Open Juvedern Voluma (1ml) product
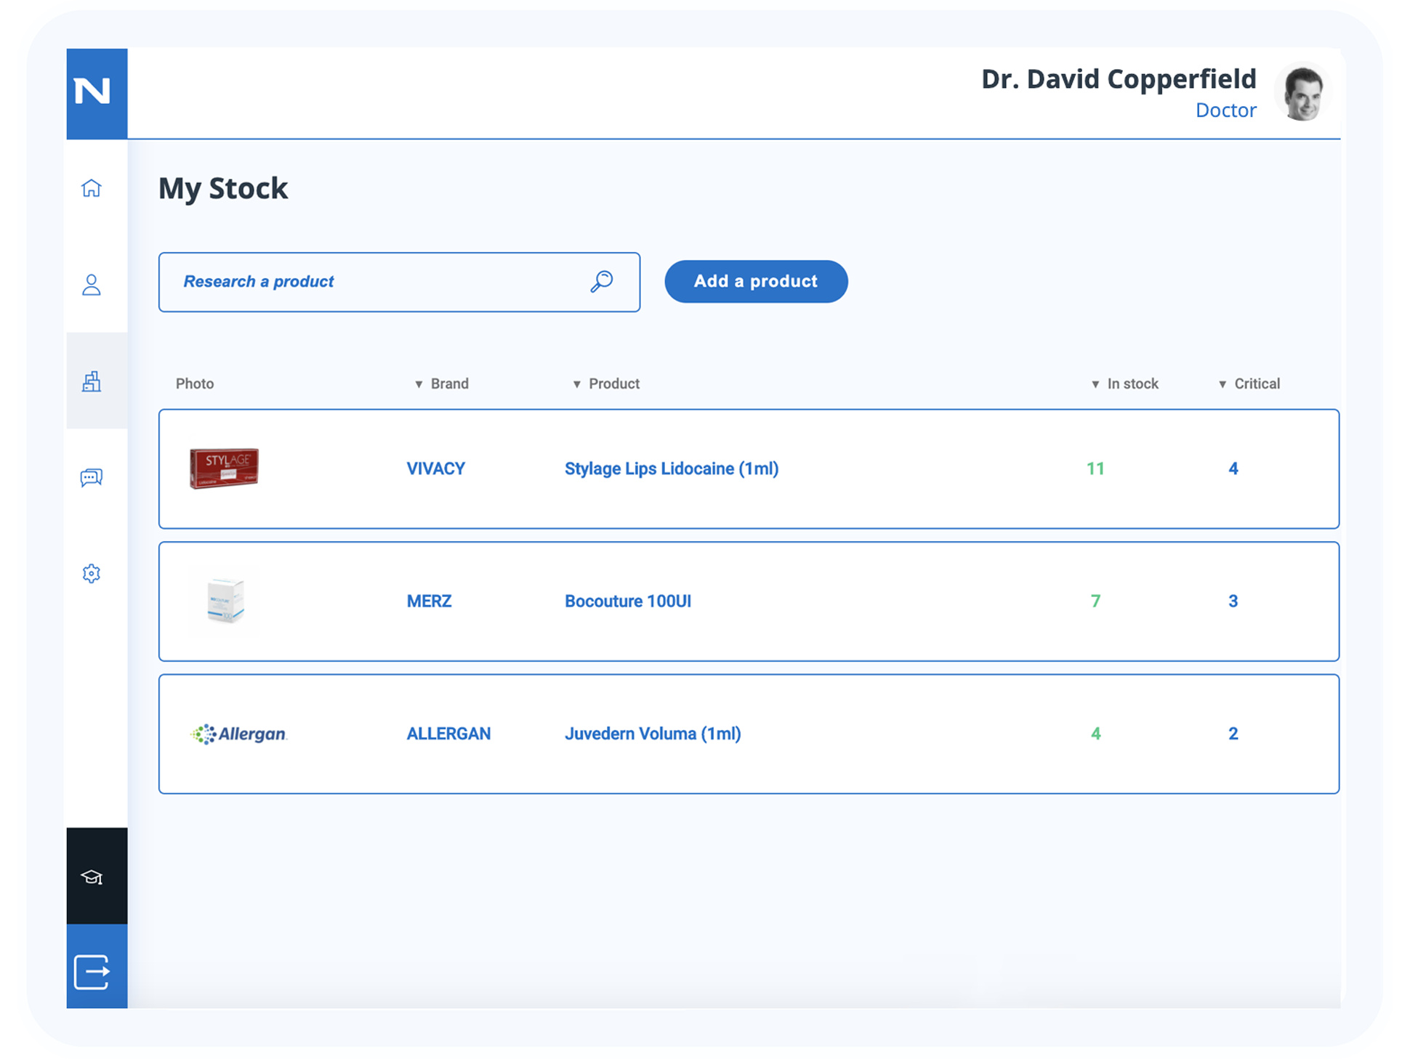This screenshot has width=1410, height=1059. 653,734
